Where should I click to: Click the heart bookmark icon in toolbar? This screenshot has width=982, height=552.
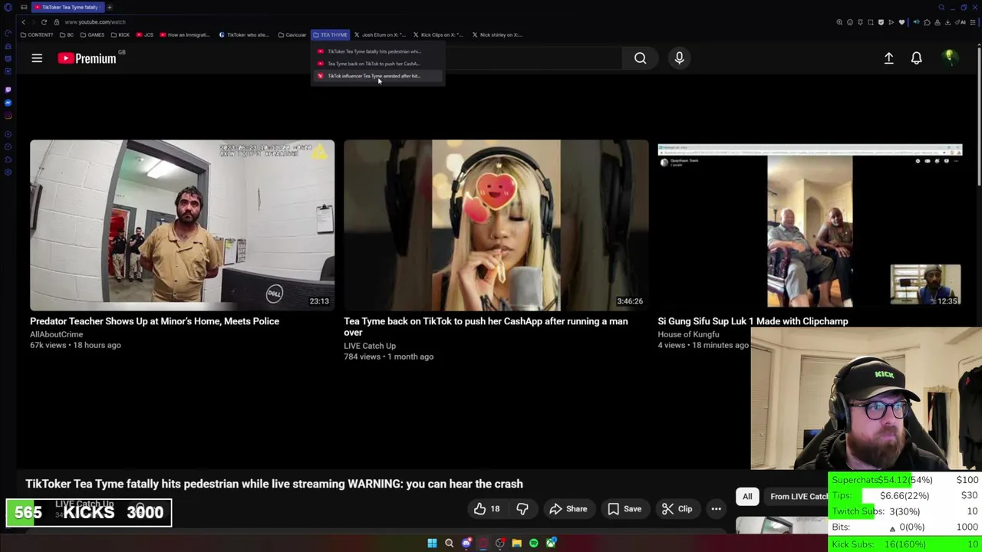click(x=901, y=22)
